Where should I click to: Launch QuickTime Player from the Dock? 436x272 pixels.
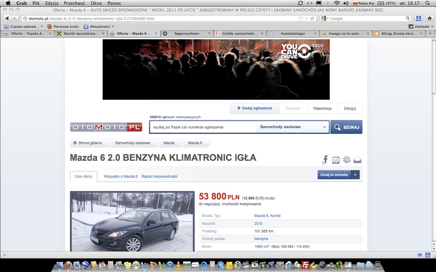[204, 265]
